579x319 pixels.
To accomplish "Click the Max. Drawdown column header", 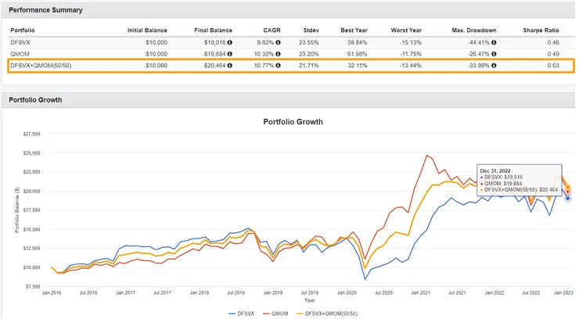I will [474, 30].
